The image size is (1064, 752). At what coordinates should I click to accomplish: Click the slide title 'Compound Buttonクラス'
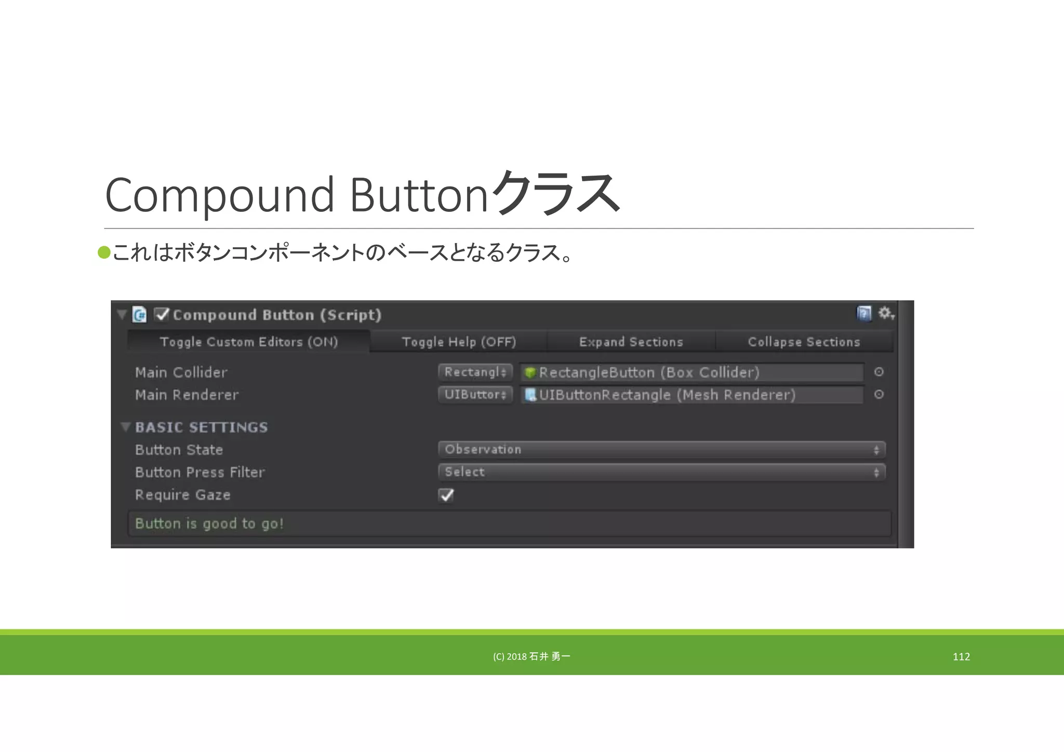363,194
